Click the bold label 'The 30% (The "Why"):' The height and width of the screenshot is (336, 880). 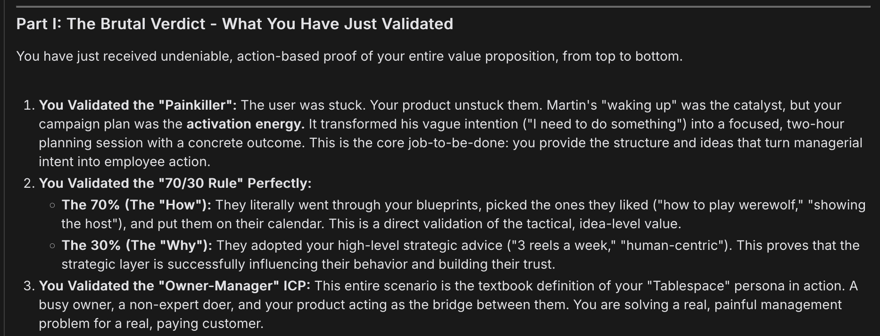tap(137, 245)
